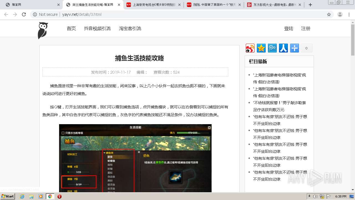The image size is (355, 200).
Task: Click the page scrollbar up arrow
Action: 353,22
